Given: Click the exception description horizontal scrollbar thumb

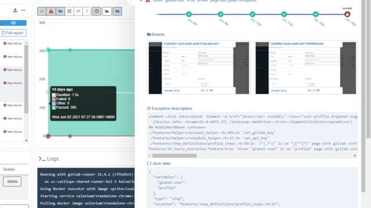Looking at the screenshot, I should click(174, 155).
